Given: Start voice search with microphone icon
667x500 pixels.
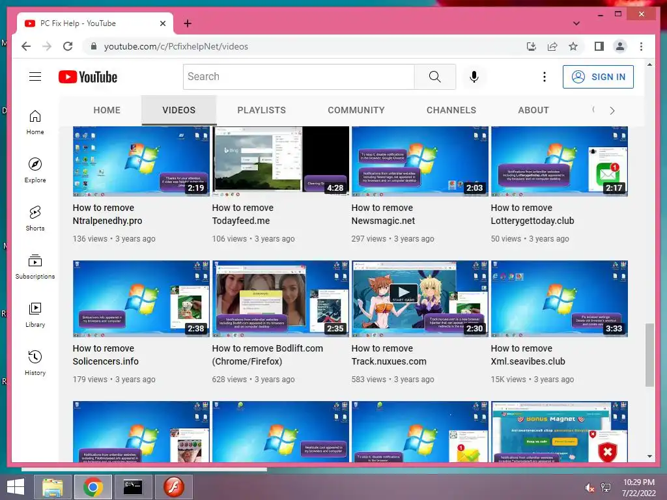Looking at the screenshot, I should coord(474,77).
